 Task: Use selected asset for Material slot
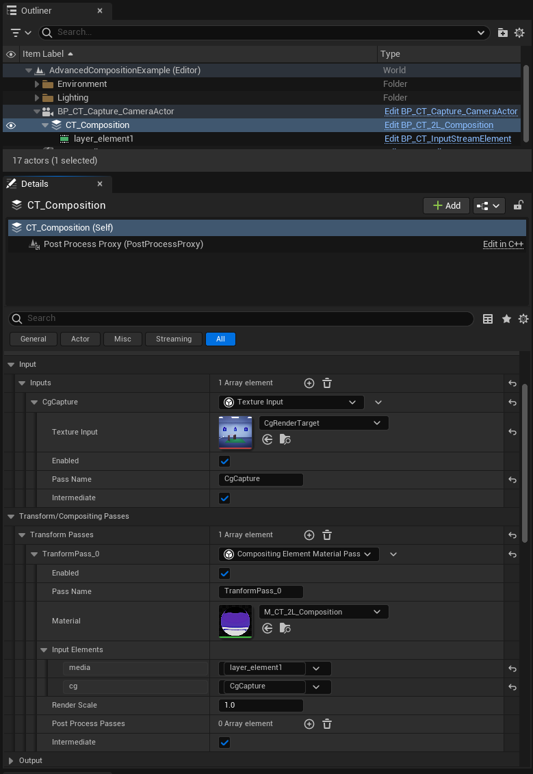point(268,628)
